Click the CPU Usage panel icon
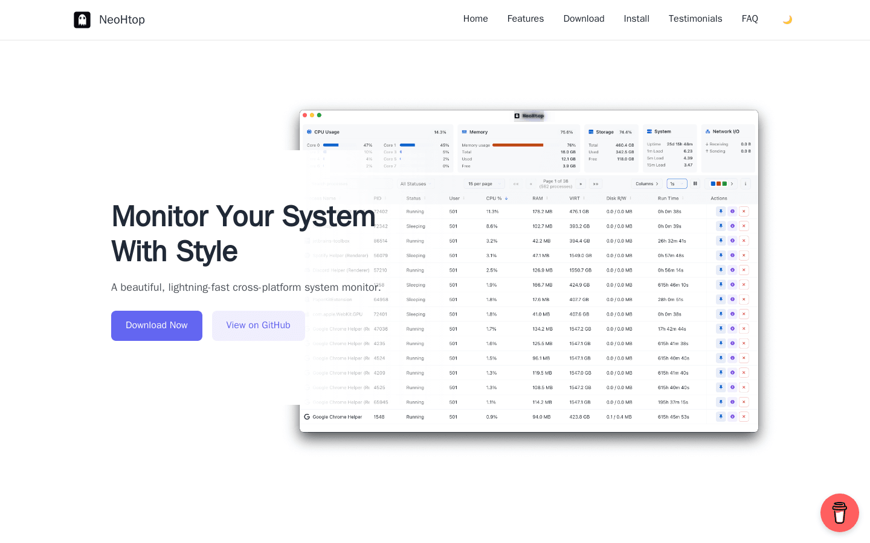 pos(309,132)
